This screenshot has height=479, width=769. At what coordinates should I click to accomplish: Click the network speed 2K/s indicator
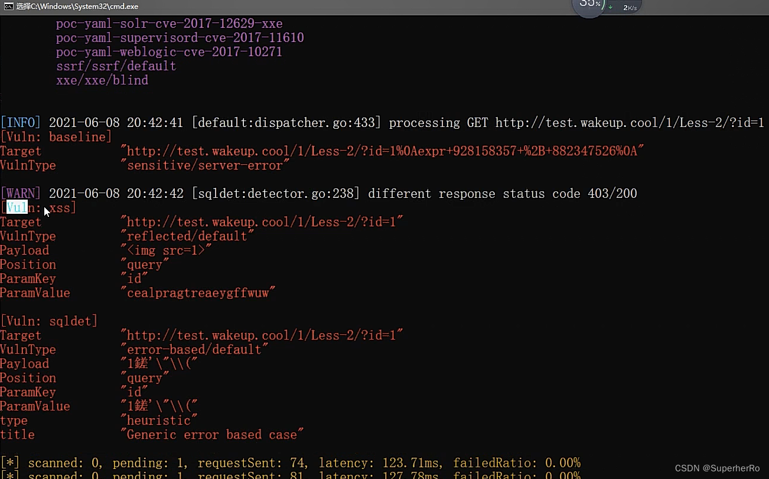tap(630, 8)
